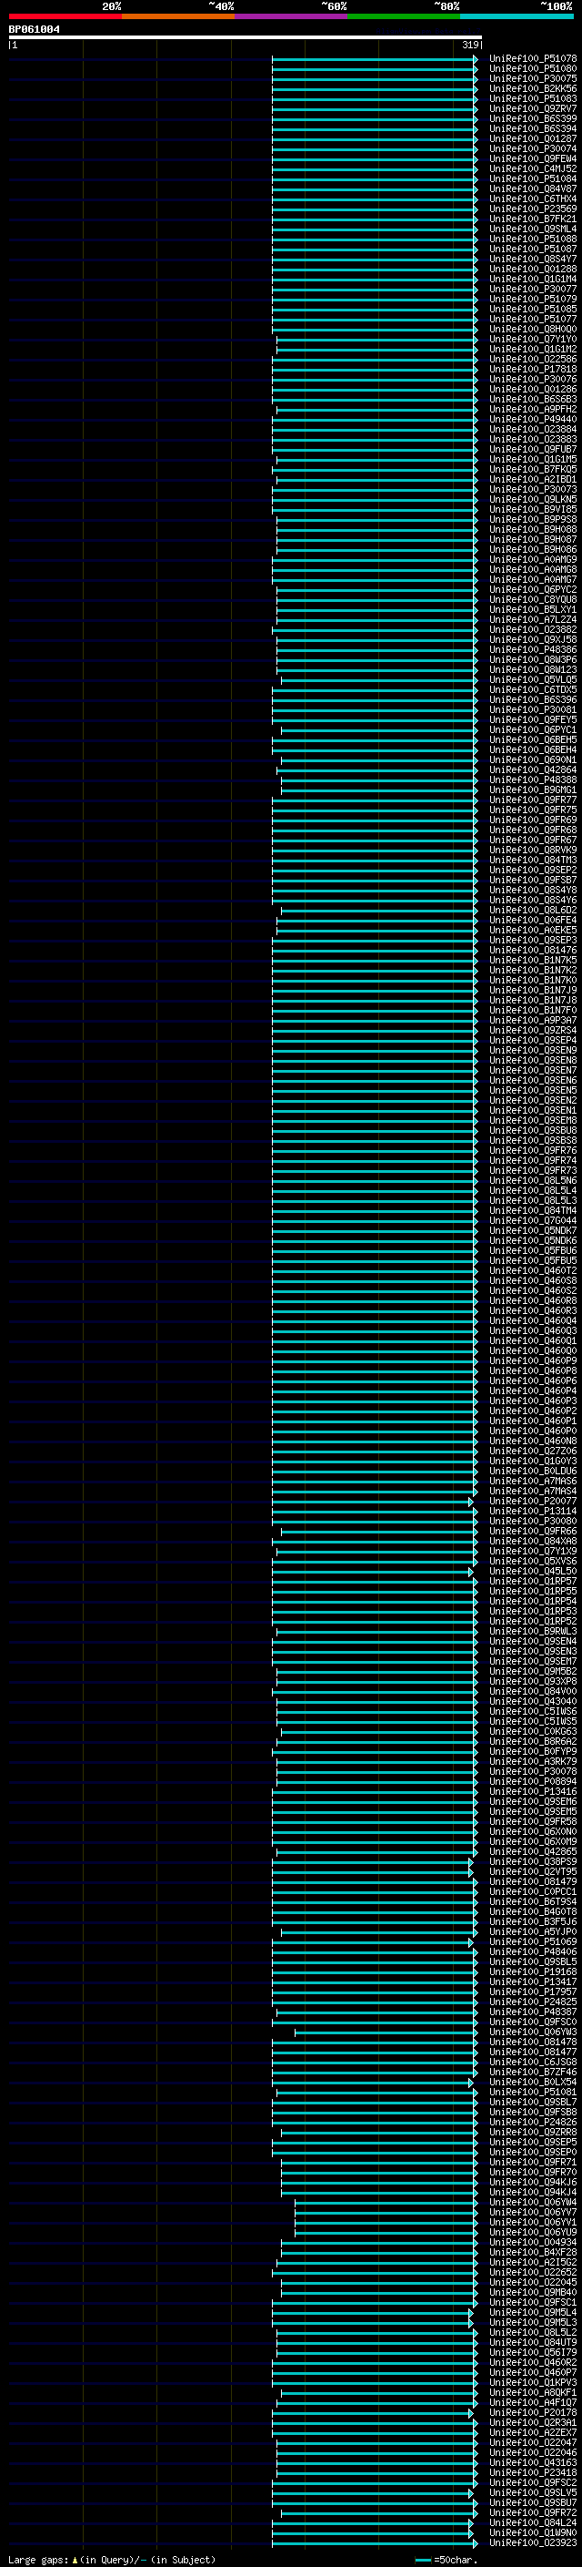Image resolution: width=582 pixels, height=2567 pixels.
Task: Select the UniRef100_P49440 label
Action: click(x=533, y=420)
